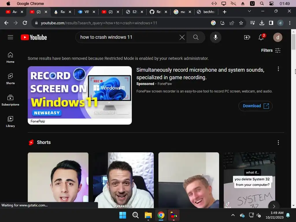Submit the search with magnifier button
The image size is (296, 222).
click(x=196, y=37)
